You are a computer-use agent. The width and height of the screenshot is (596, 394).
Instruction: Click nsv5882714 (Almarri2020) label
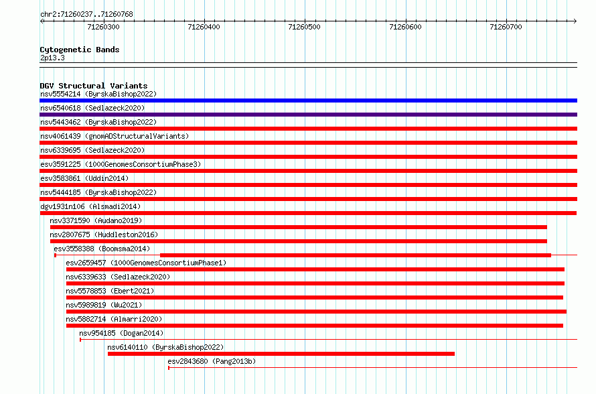[114, 319]
